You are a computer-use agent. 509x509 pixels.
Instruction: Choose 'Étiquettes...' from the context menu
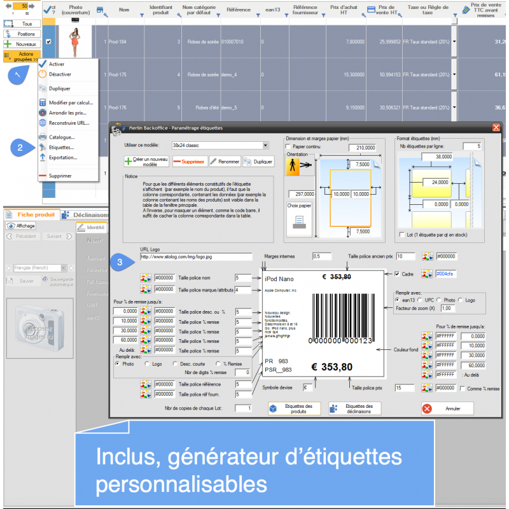pos(62,147)
